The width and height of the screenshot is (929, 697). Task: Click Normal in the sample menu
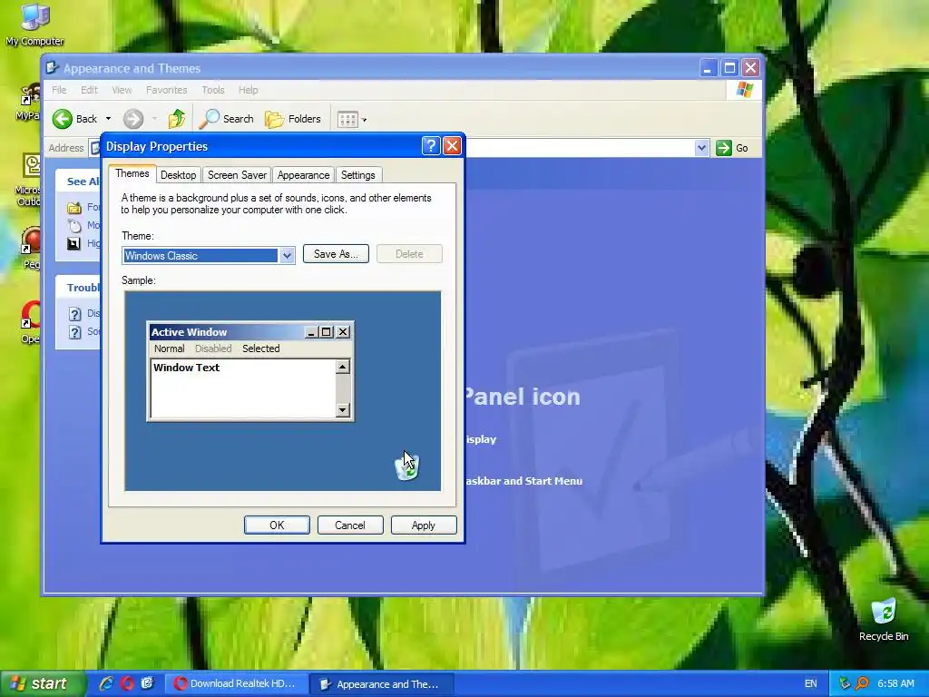[169, 348]
